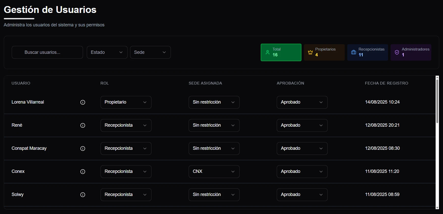Filter by Recepcionistas card
443x214 pixels.
coord(368,52)
